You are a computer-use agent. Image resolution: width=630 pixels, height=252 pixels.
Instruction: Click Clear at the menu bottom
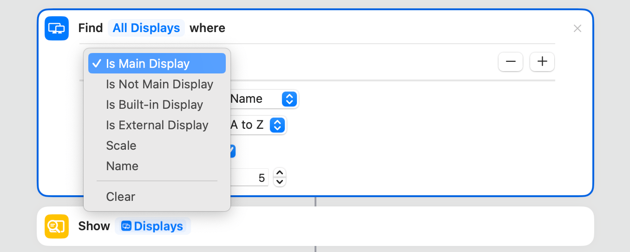[x=121, y=197]
